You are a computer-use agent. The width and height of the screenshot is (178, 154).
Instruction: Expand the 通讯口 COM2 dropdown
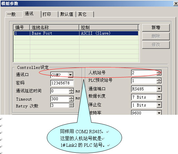tap(71, 75)
